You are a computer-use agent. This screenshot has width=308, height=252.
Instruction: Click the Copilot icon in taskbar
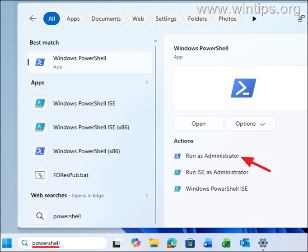[136, 243]
